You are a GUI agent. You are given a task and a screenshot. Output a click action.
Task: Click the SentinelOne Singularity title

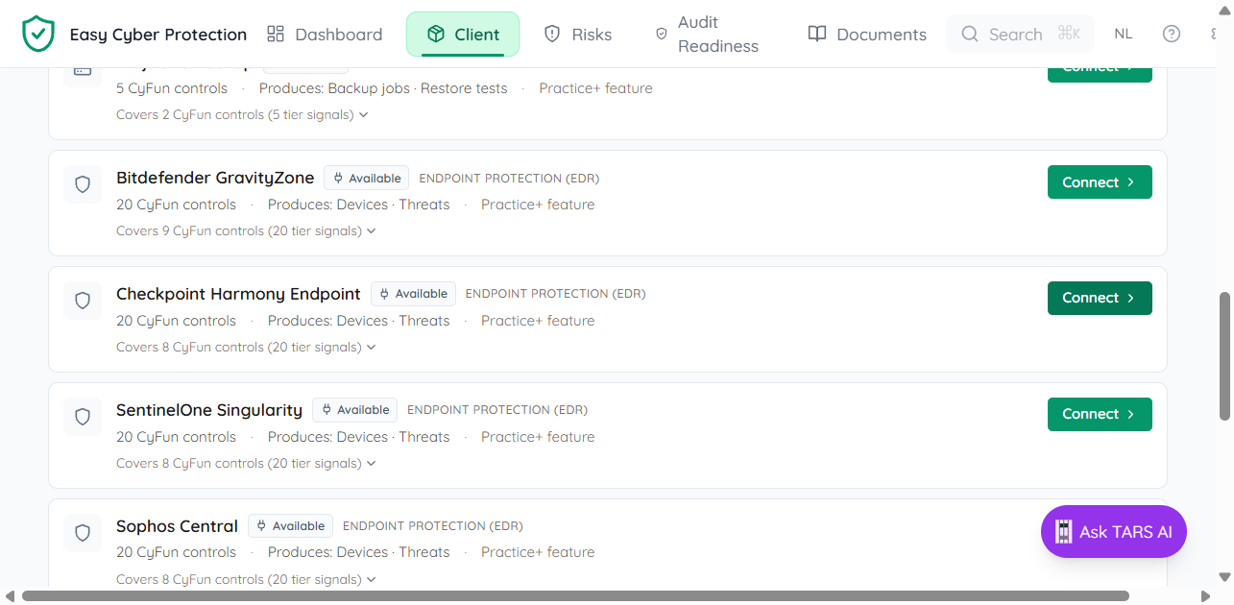(x=209, y=411)
